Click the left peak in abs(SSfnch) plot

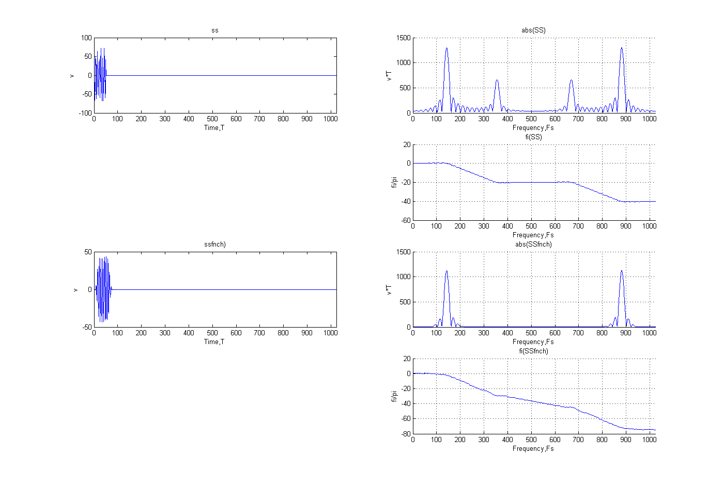point(446,271)
